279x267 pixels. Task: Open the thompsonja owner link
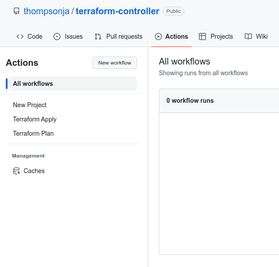click(46, 11)
